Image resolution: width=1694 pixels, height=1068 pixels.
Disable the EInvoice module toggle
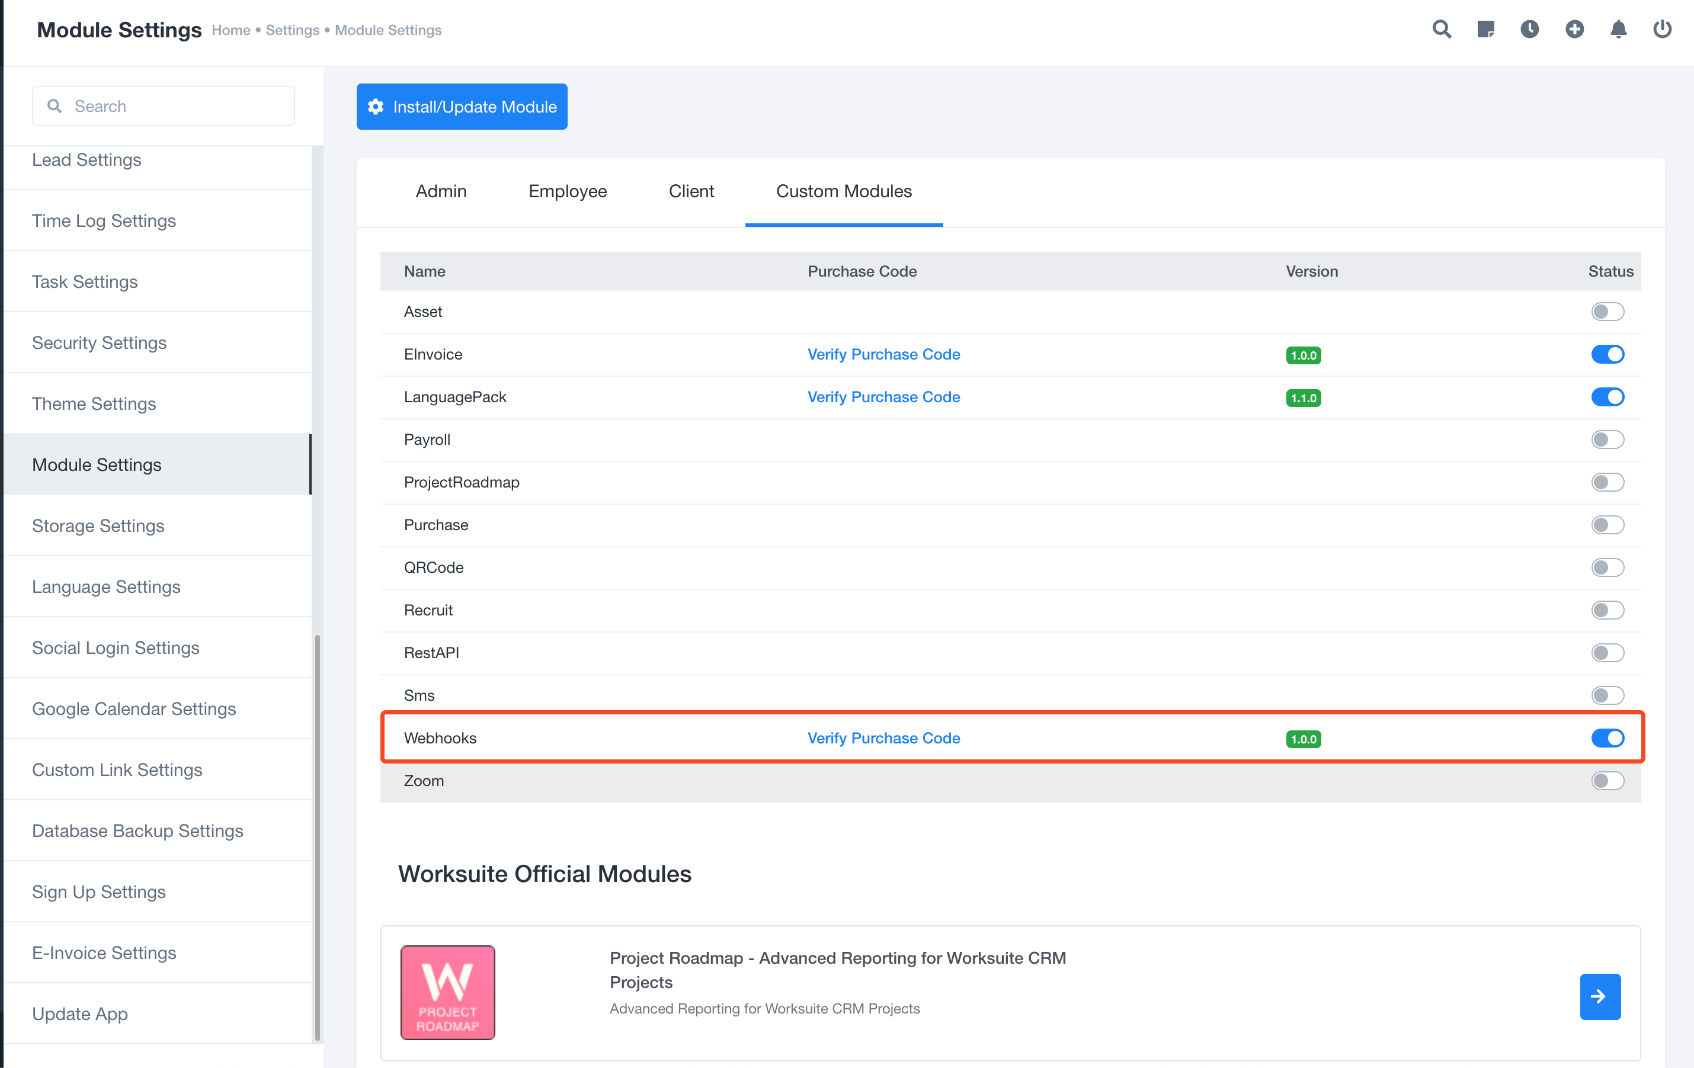(x=1607, y=354)
